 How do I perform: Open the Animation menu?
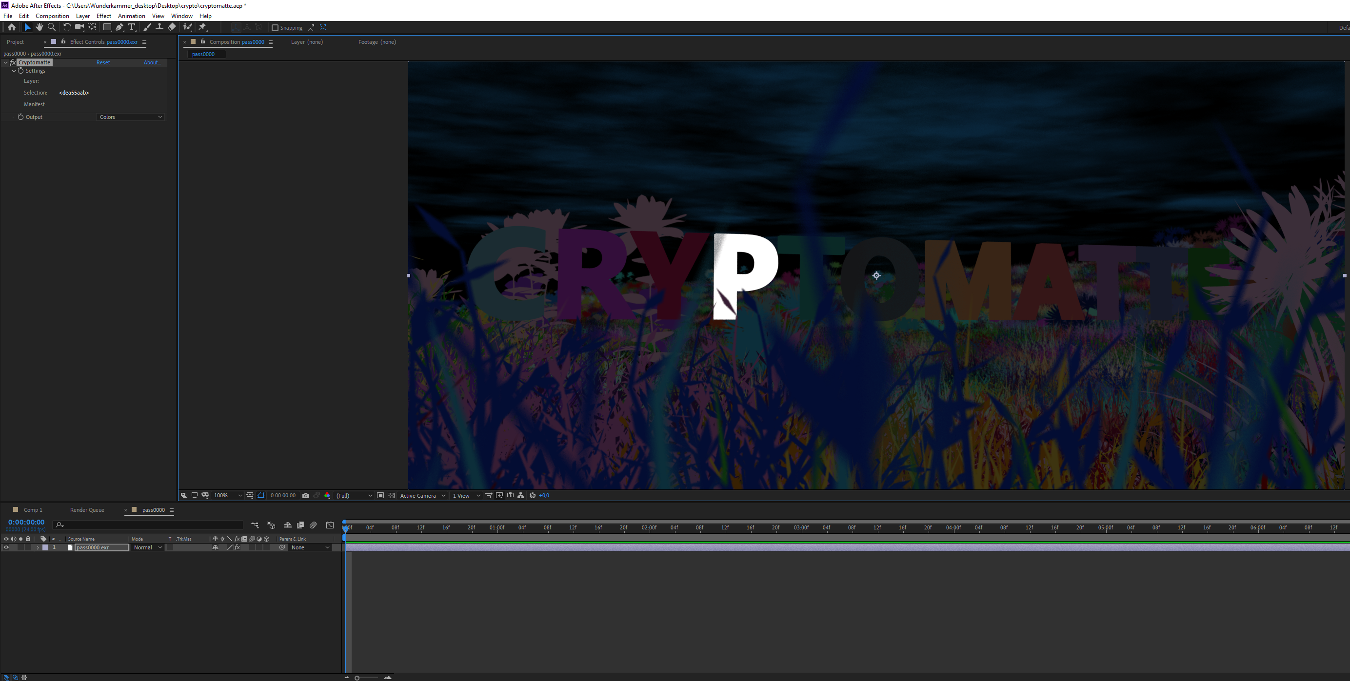[x=132, y=16]
